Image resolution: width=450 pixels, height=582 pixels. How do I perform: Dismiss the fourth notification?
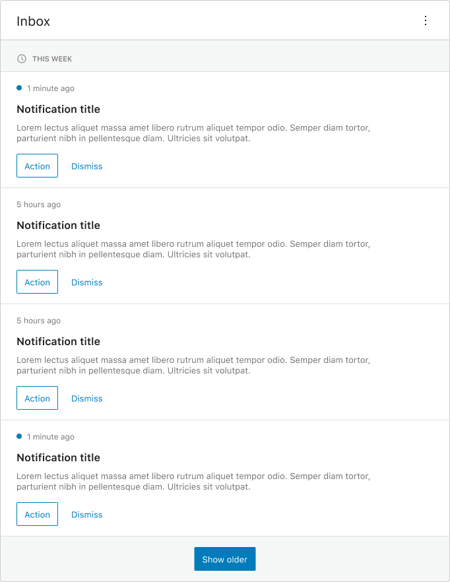click(87, 515)
